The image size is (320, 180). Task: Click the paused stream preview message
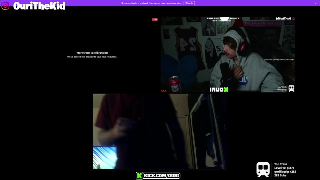click(92, 55)
